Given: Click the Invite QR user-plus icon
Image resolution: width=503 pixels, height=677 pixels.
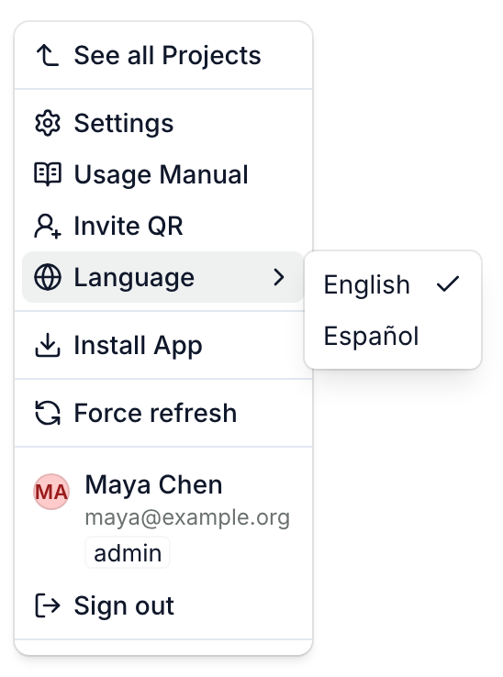Looking at the screenshot, I should [48, 226].
